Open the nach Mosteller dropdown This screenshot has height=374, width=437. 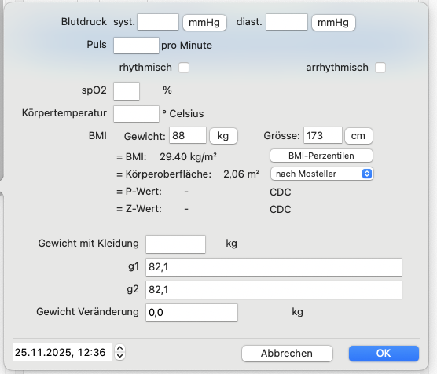pyautogui.click(x=322, y=174)
